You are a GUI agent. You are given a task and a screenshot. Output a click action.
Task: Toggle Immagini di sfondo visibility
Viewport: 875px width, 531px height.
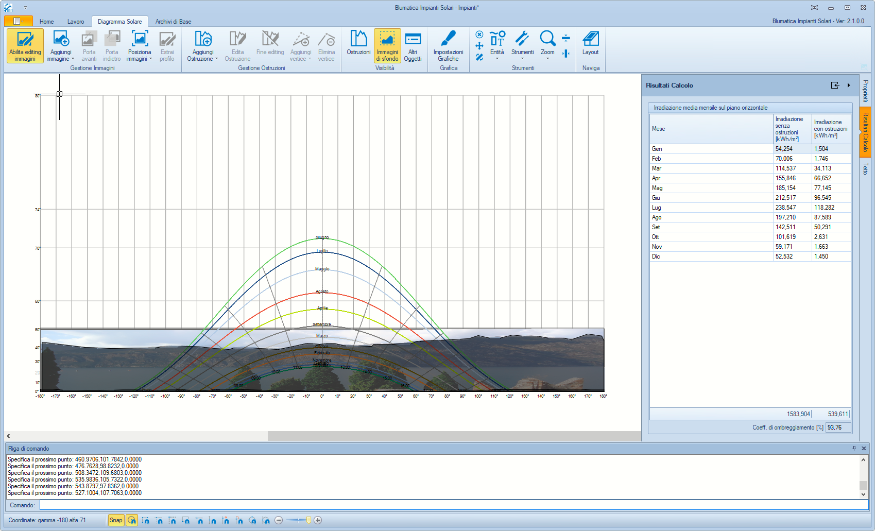pyautogui.click(x=387, y=45)
